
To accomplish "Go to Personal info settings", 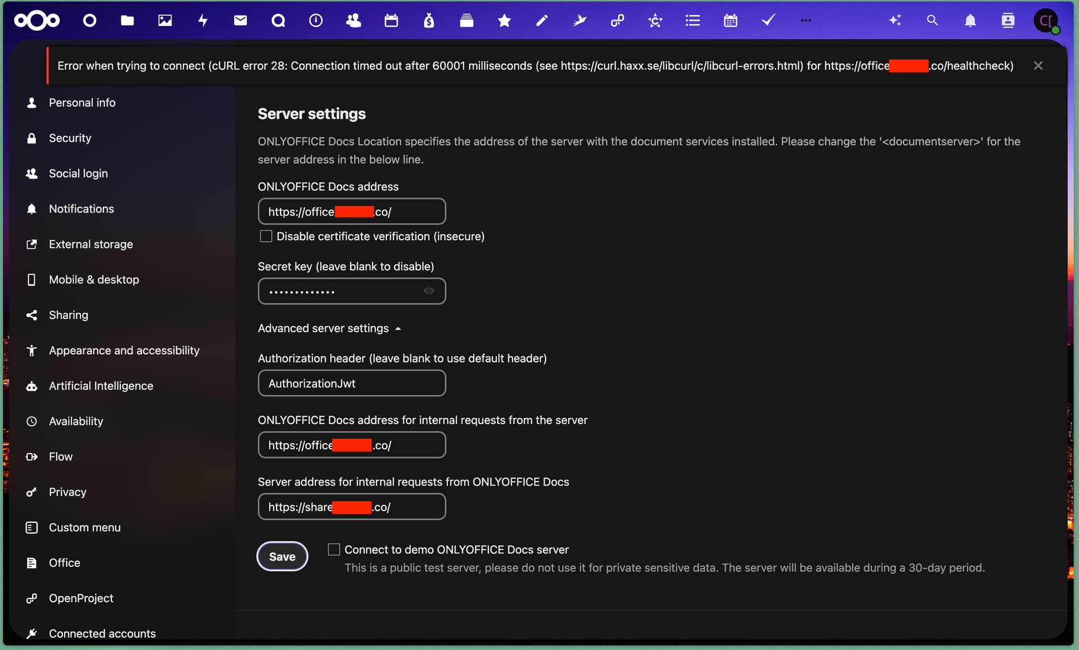I will coord(82,103).
